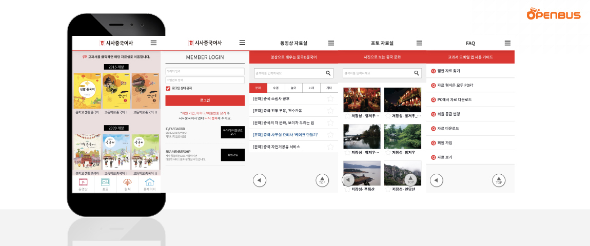Open hamburger menu on FAQ screen
The image size is (590, 246).
tap(507, 43)
